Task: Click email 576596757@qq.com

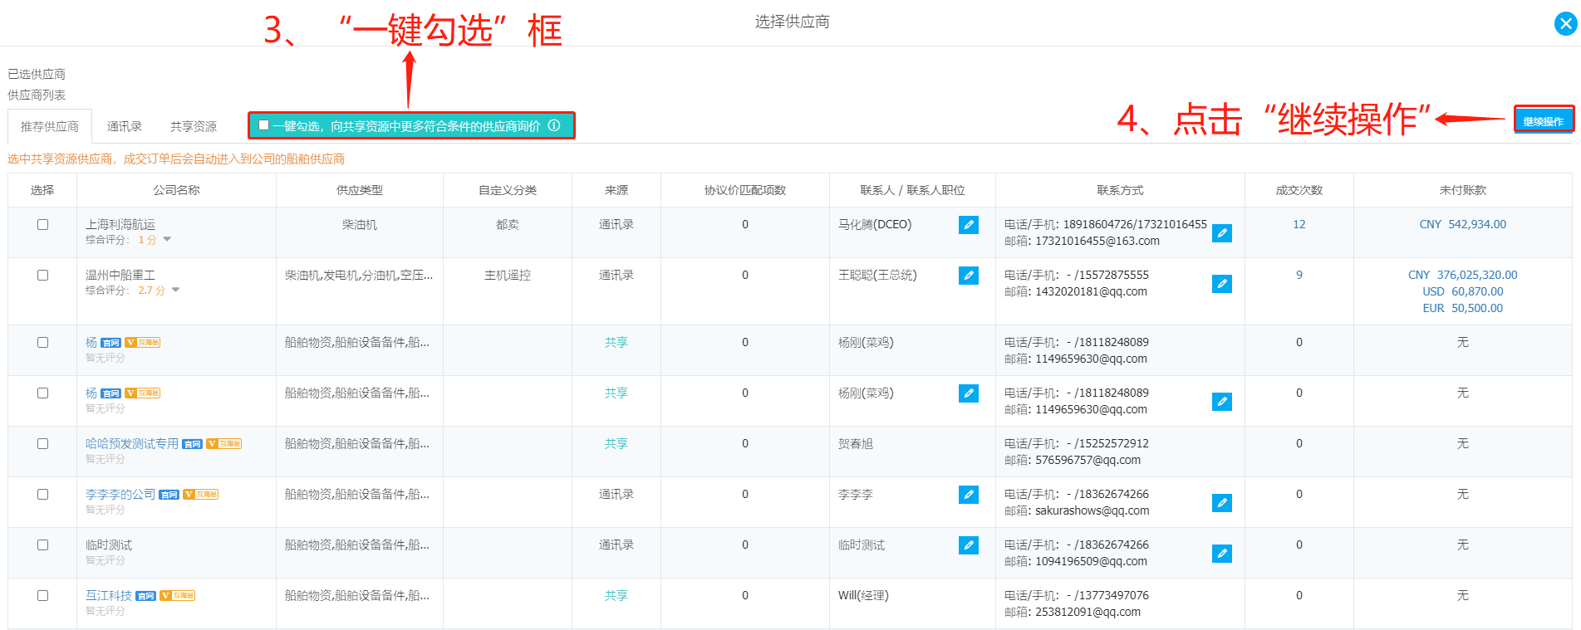Action: point(1088,461)
